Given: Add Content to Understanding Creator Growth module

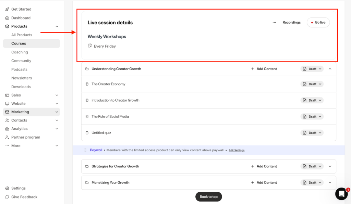Looking at the screenshot, I should click(x=264, y=69).
